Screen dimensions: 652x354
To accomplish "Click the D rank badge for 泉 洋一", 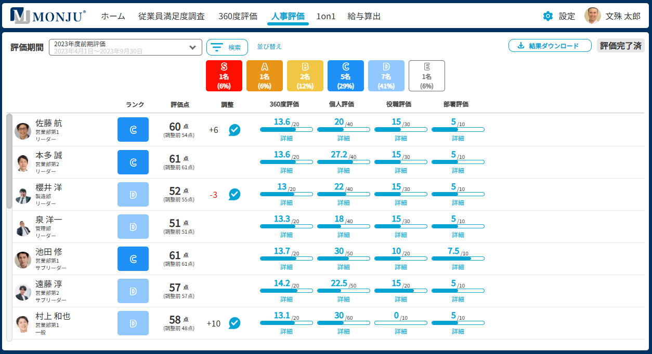I will [133, 226].
